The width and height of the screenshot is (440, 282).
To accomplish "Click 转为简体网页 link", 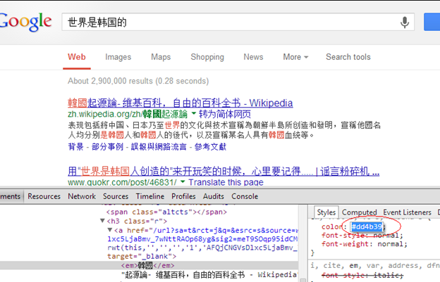I will (225, 114).
